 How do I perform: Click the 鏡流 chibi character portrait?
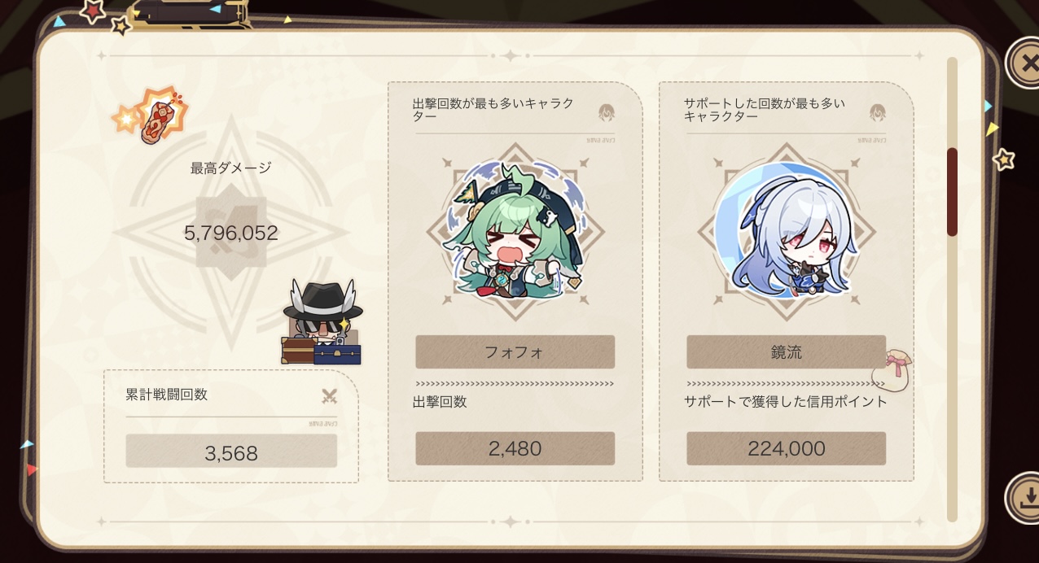coord(787,231)
